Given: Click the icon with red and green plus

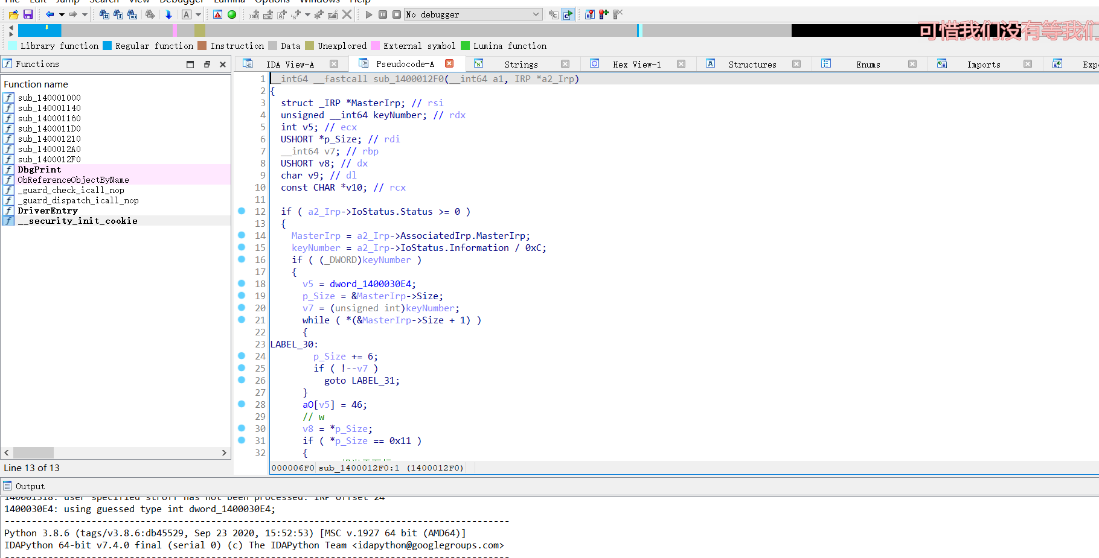Looking at the screenshot, I should click(x=603, y=14).
